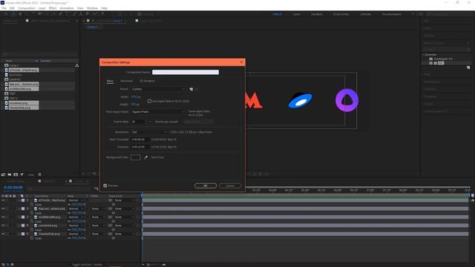475x267 pixels.
Task: Click the blue Yandex Disk logo in viewer
Action: [300, 100]
